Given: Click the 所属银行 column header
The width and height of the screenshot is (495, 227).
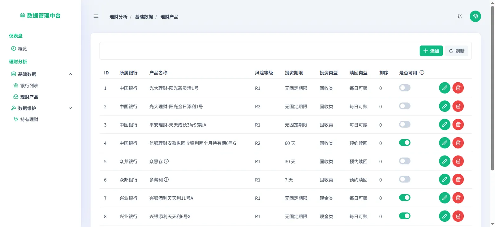Looking at the screenshot, I should 129,73.
